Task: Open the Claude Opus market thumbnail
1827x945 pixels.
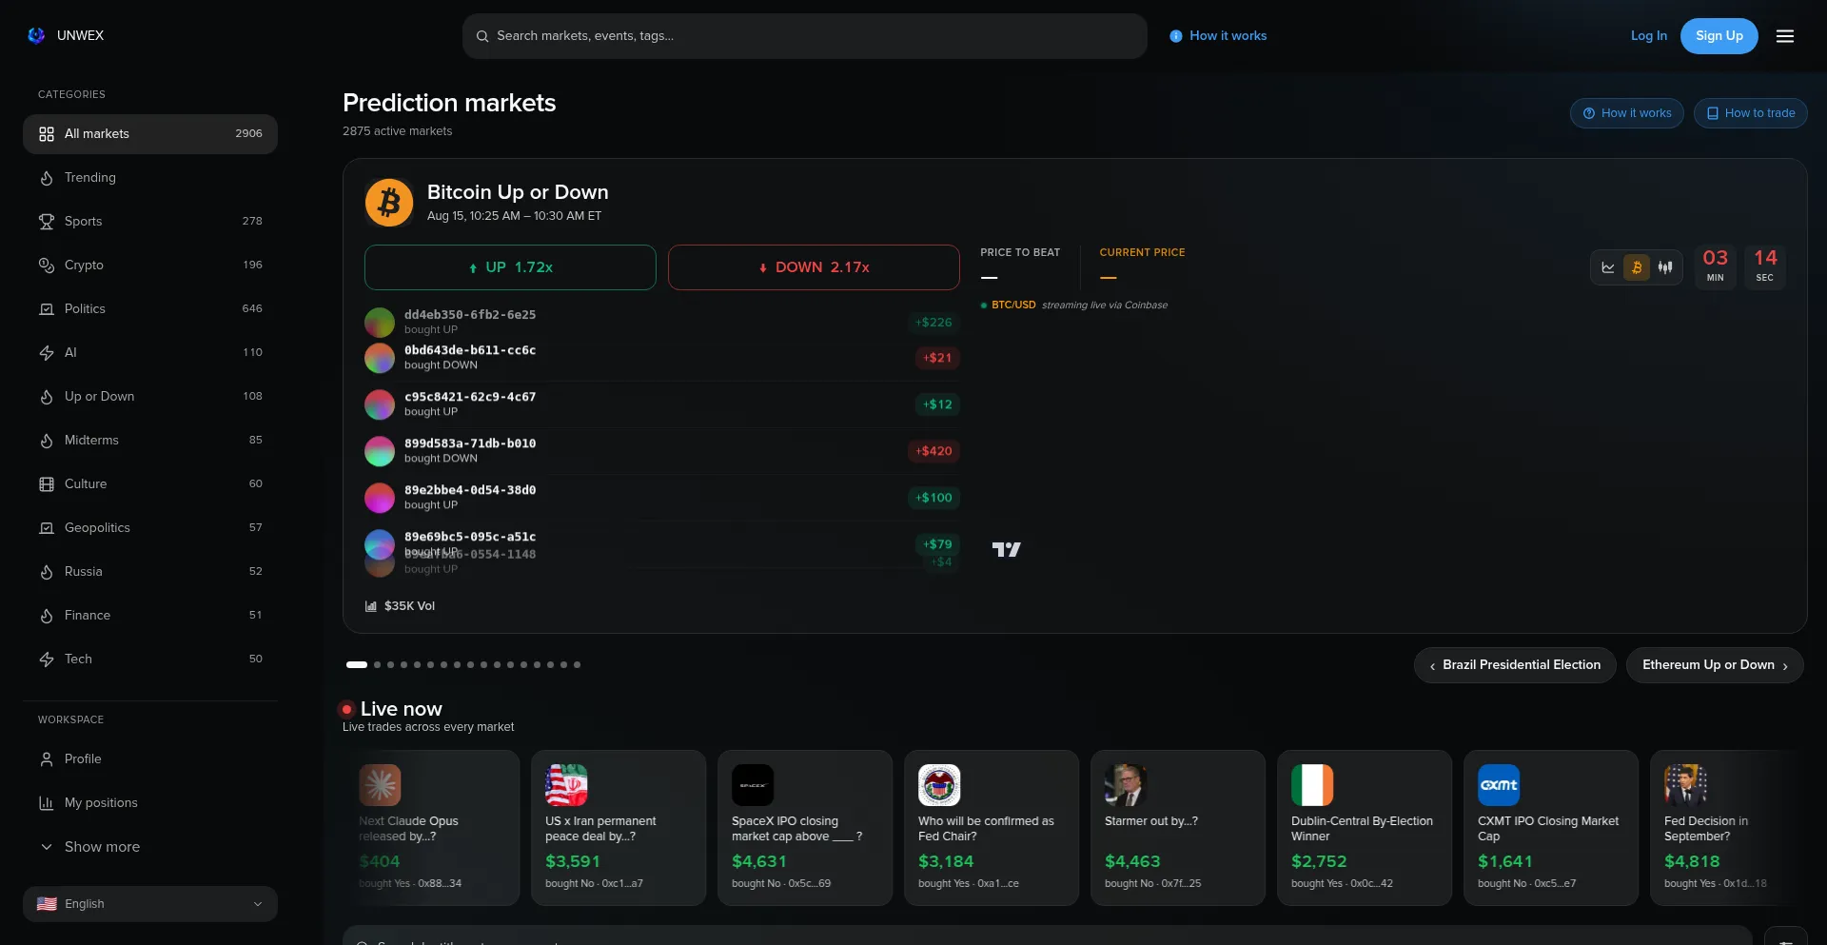Action: pyautogui.click(x=380, y=785)
